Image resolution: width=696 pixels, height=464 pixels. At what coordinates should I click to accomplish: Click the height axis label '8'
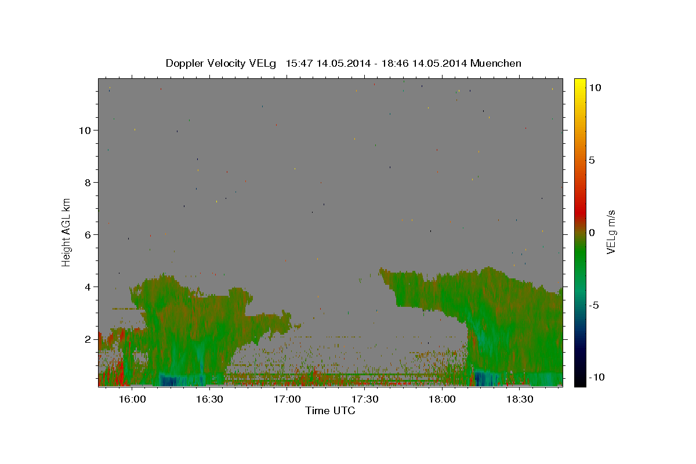tap(87, 182)
